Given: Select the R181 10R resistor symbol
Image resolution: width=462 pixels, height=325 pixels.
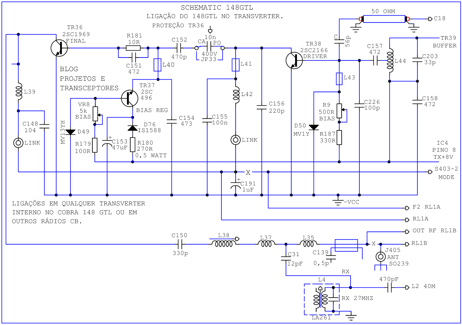Looking at the screenshot, I should 133,48.
